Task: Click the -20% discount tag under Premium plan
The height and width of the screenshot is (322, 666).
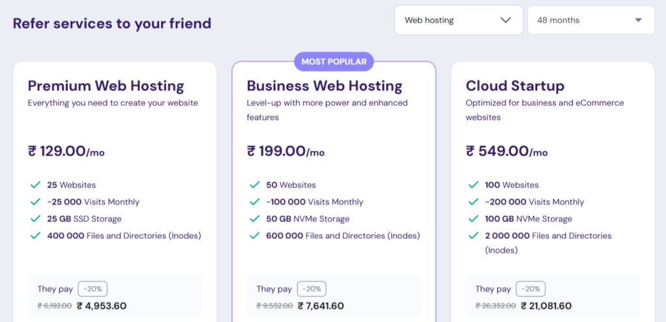Action: coord(92,289)
